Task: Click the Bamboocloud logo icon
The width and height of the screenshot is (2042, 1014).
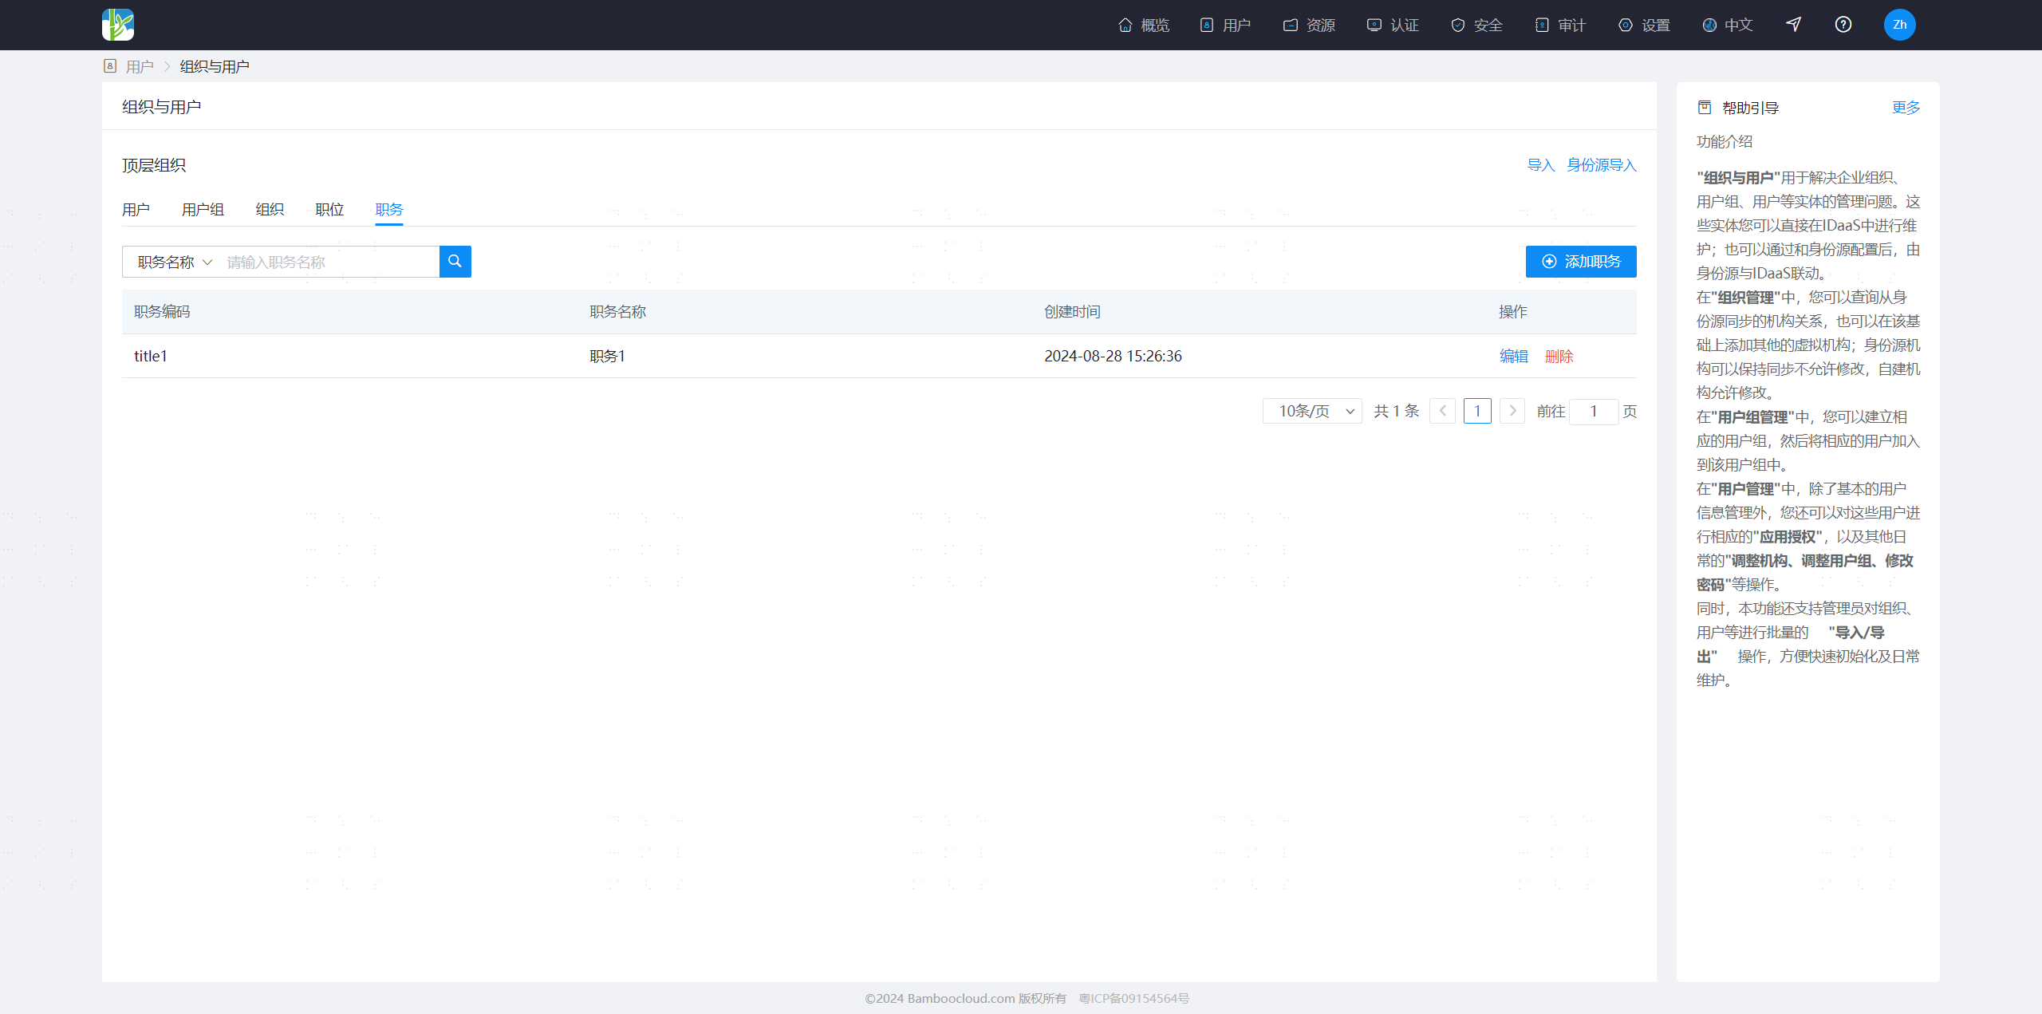Action: (118, 25)
